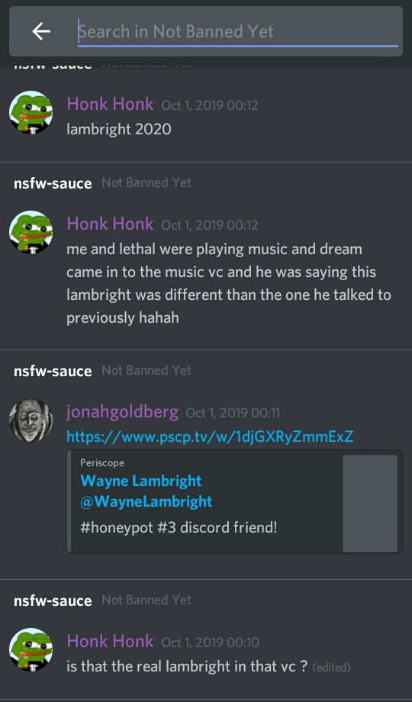
Task: Open the pscp.tv Periscope link
Action: tap(210, 436)
